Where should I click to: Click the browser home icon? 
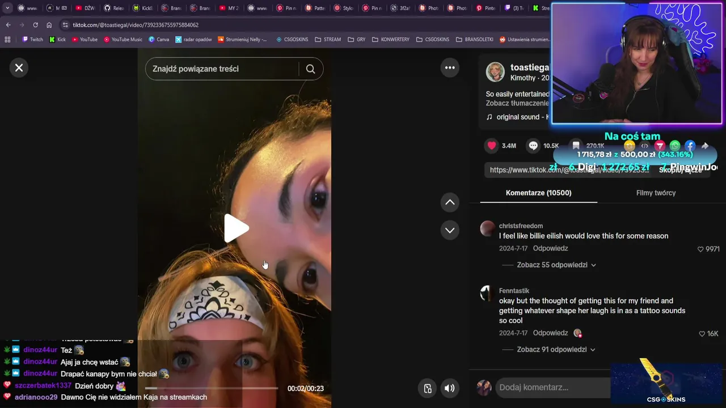click(x=49, y=25)
